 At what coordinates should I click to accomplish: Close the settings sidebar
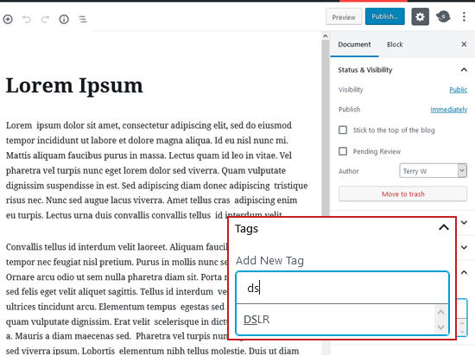coord(464,44)
